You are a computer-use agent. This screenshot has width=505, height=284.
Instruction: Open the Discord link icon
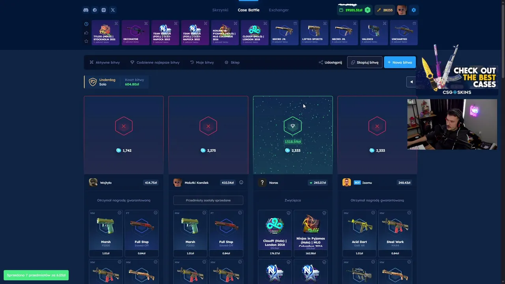pyautogui.click(x=86, y=10)
